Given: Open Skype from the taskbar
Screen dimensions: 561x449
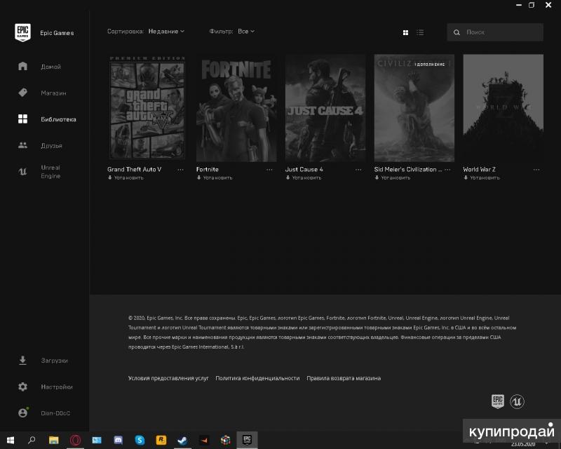Looking at the screenshot, I should click(x=140, y=440).
